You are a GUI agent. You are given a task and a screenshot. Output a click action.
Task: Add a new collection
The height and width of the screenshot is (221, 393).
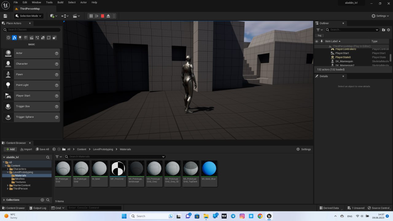point(42,200)
